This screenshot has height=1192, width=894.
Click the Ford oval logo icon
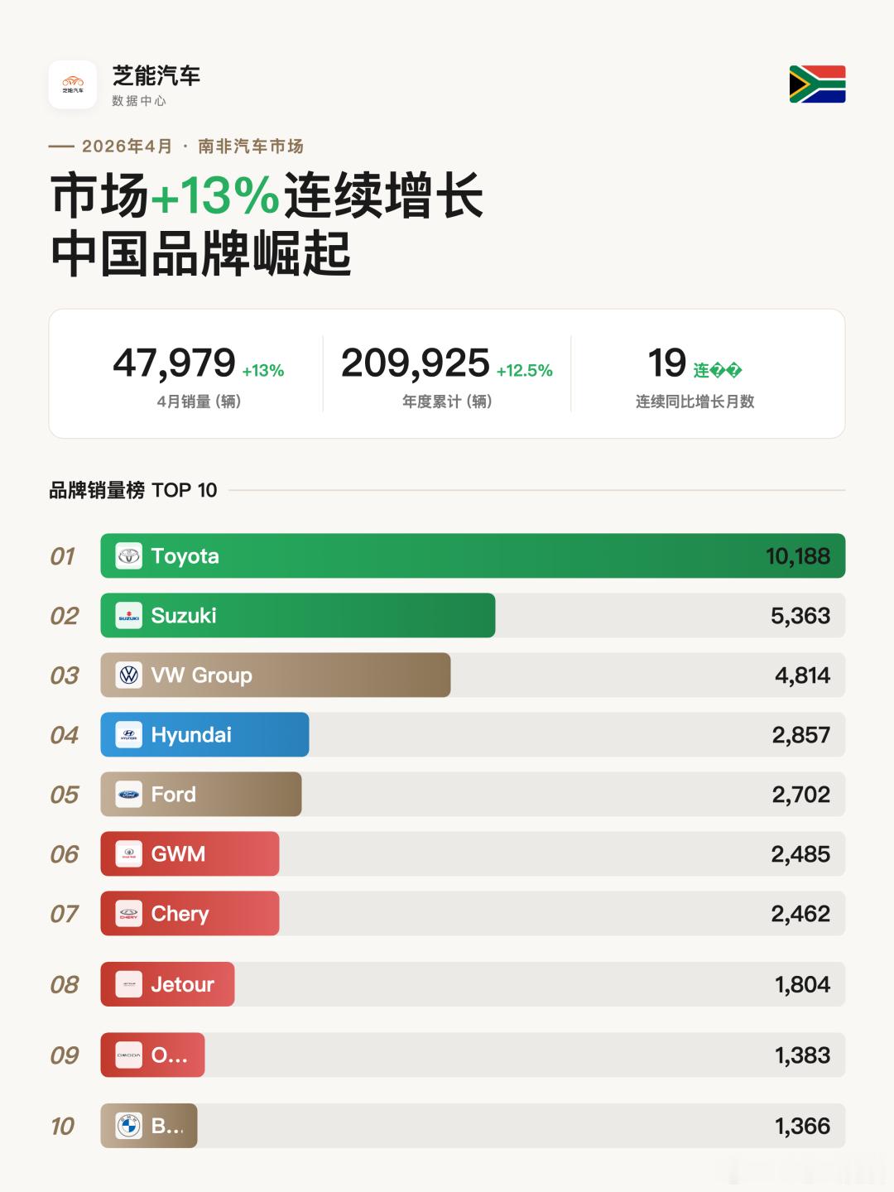tap(128, 795)
